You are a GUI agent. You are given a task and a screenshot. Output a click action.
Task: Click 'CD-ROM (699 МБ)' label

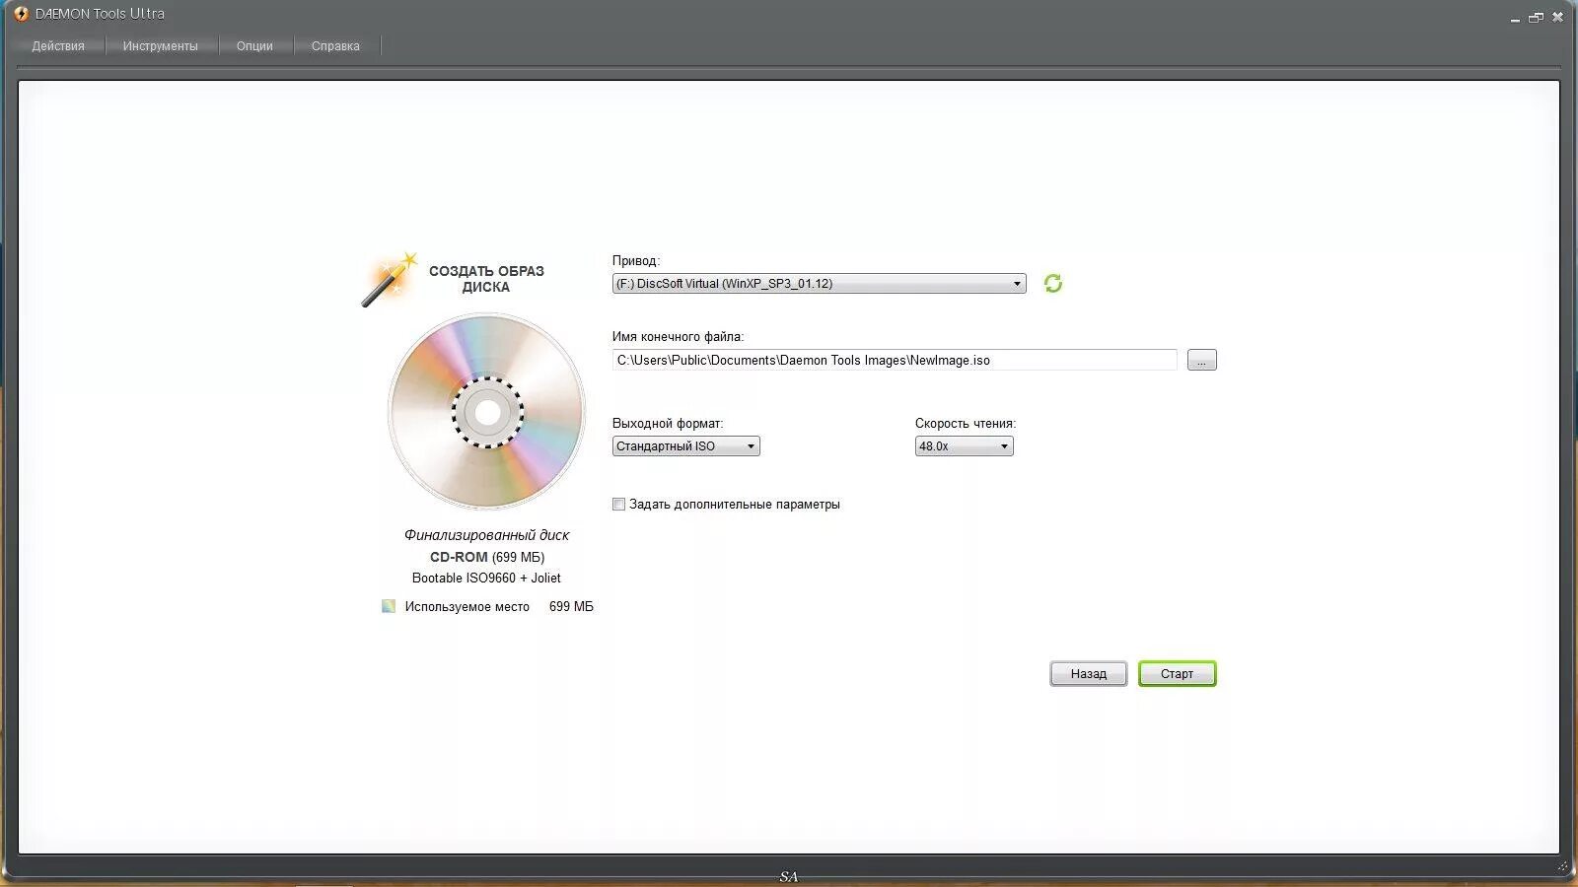pos(487,557)
